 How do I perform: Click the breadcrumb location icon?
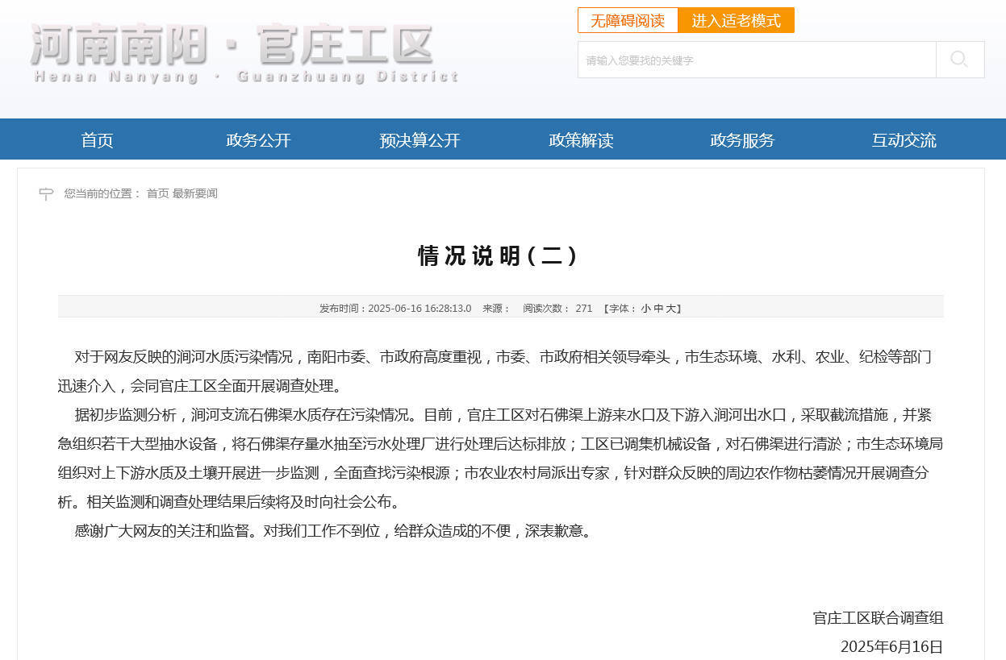pos(47,193)
